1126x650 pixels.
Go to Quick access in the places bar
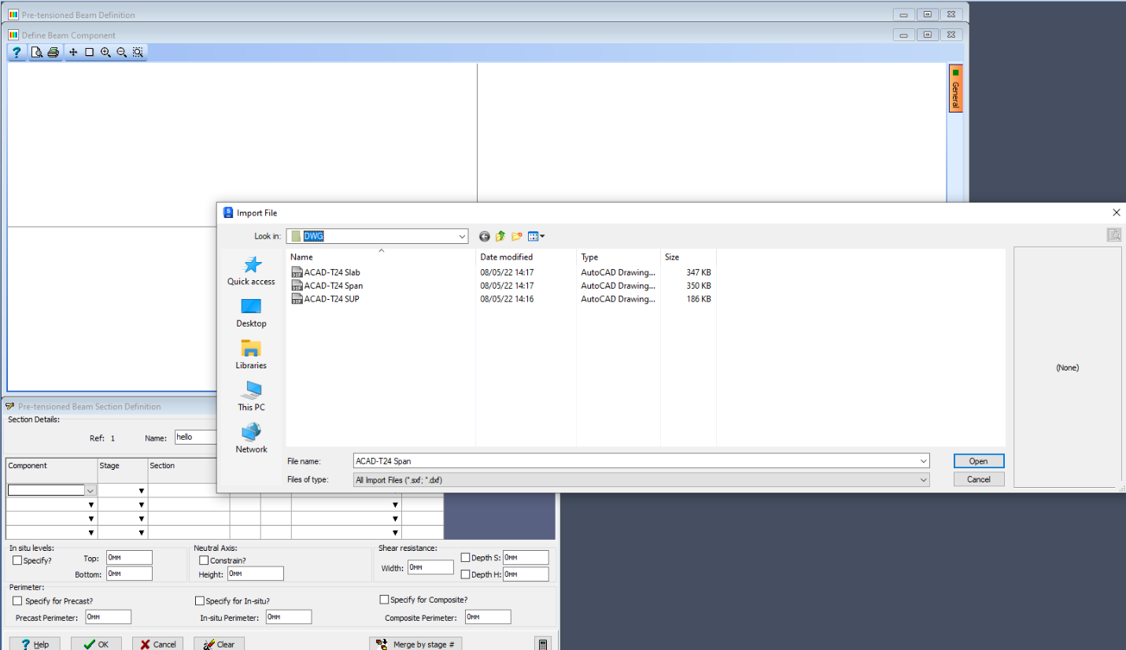(251, 271)
